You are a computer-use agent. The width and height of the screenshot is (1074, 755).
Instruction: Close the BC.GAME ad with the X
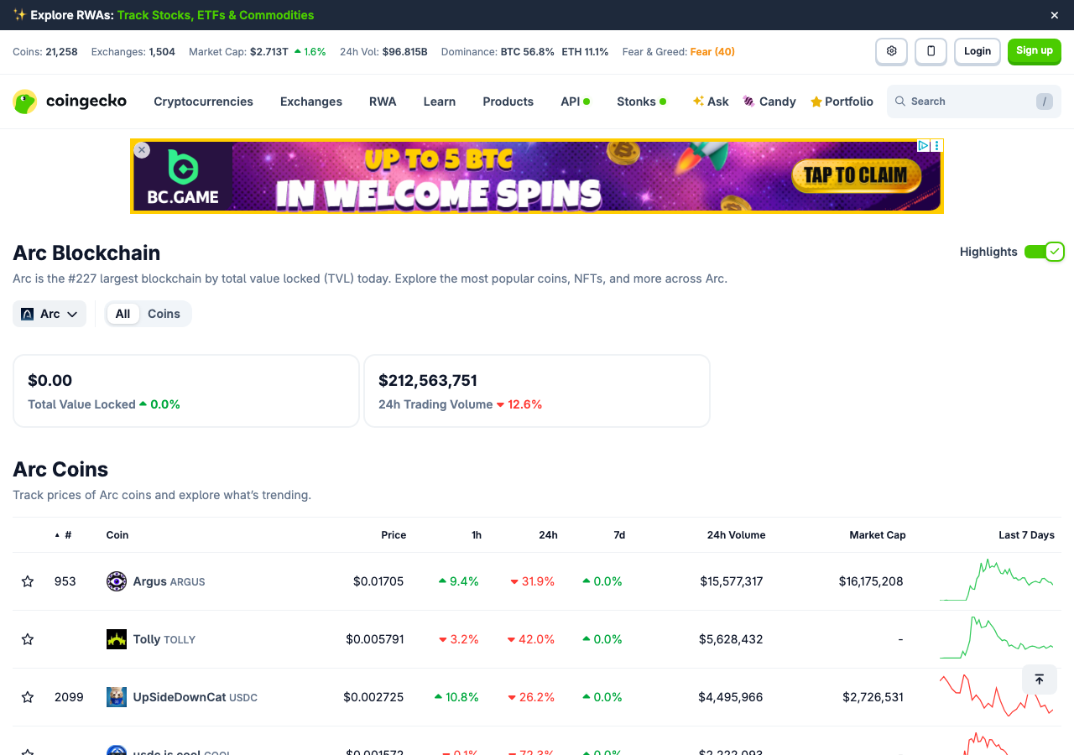coord(142,150)
